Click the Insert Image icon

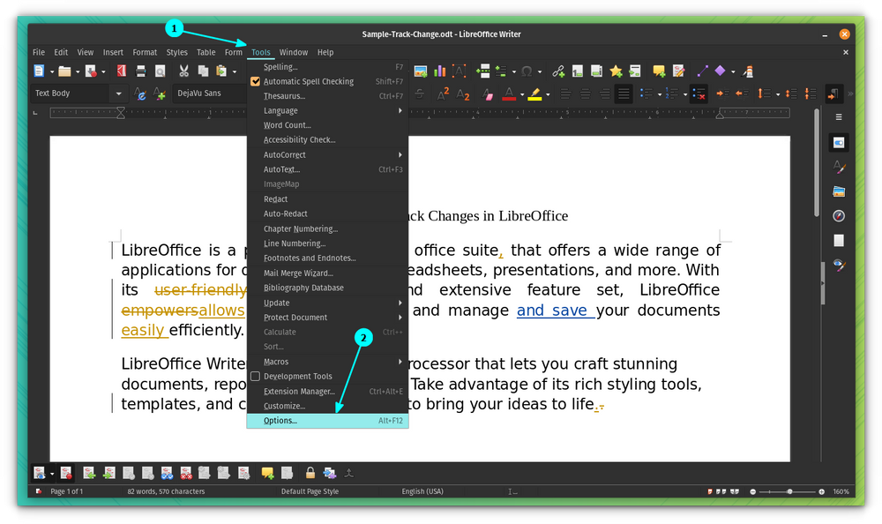point(420,71)
